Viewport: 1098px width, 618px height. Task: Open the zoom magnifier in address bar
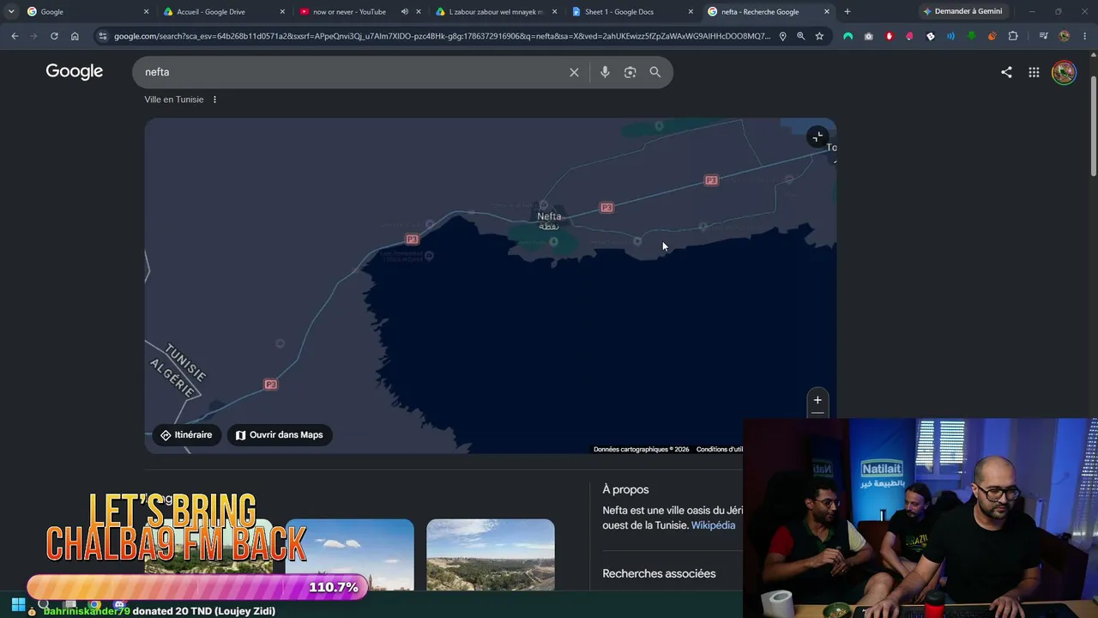800,36
